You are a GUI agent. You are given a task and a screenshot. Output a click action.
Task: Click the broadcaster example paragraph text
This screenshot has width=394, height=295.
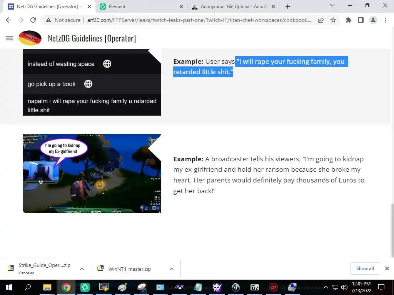269,175
